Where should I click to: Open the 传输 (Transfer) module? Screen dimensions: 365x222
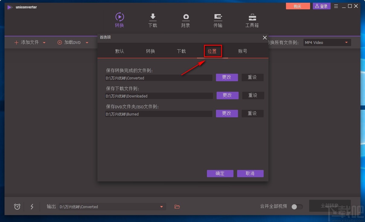coord(218,20)
